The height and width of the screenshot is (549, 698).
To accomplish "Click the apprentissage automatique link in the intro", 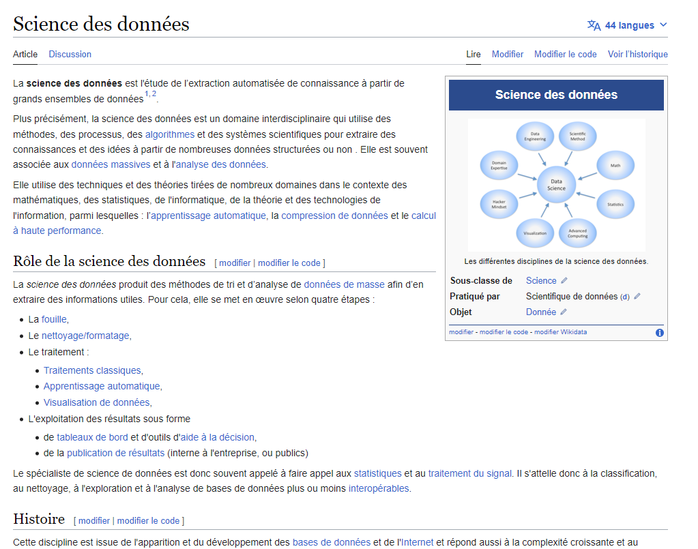I will coord(207,216).
